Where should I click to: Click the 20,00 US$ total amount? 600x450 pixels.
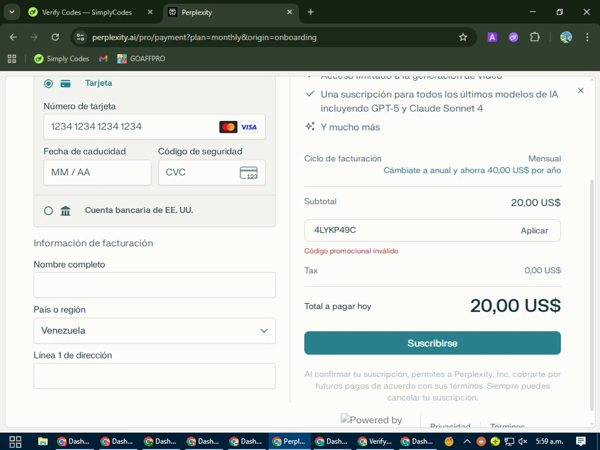pos(515,306)
